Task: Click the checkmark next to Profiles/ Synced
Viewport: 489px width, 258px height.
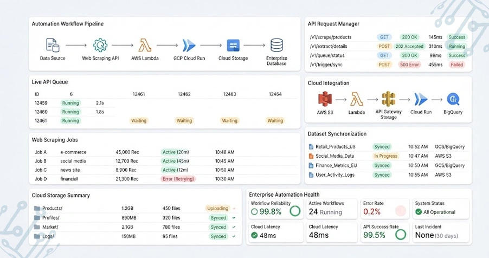Action: [234, 218]
